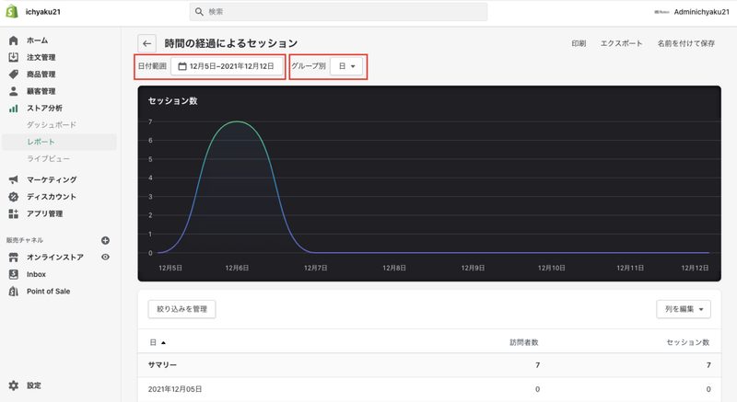
Task: Open マーケティング in the sidebar
Action: [x=52, y=179]
